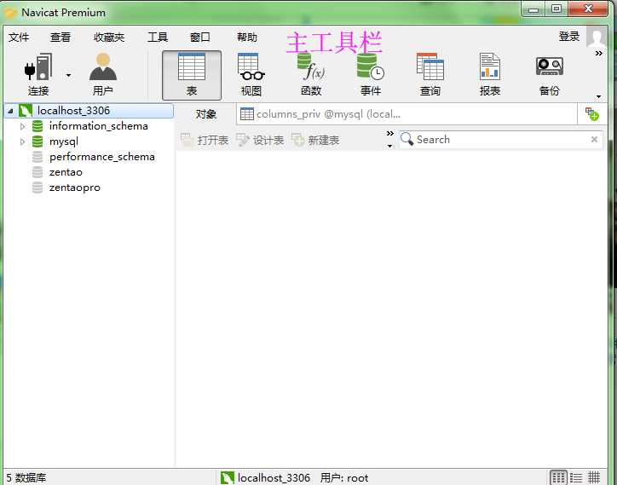Click the Search input field
617x485 pixels.
point(500,140)
